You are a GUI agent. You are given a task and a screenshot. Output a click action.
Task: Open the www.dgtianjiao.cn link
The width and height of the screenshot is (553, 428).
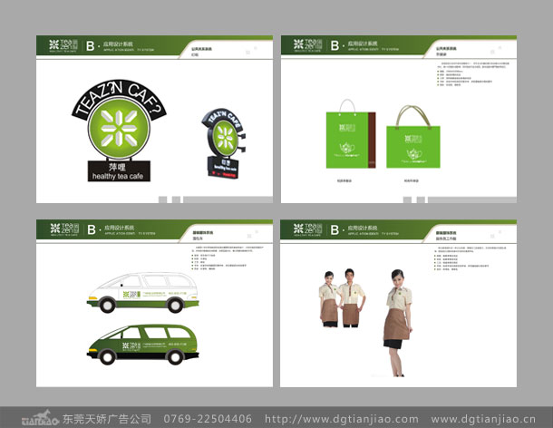[x=483, y=419]
